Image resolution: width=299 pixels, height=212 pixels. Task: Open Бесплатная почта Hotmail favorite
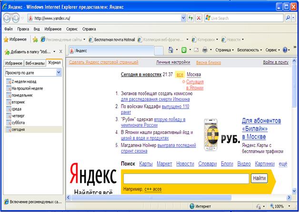(112, 39)
